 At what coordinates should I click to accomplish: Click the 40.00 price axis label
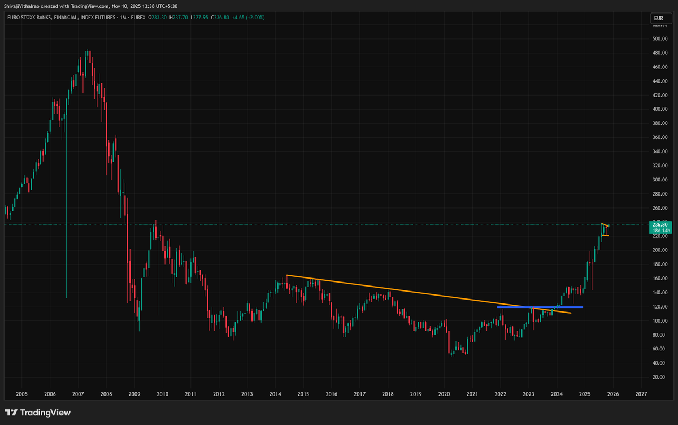tap(659, 363)
